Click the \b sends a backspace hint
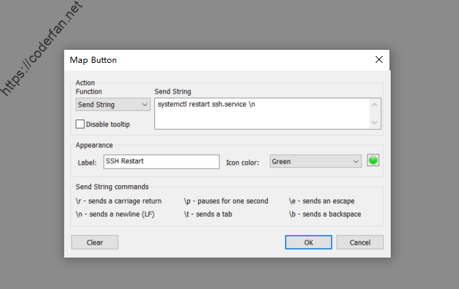 pos(325,214)
